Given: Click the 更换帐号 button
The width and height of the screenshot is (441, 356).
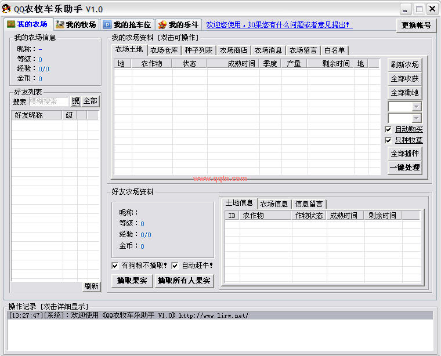Looking at the screenshot, I should point(416,26).
